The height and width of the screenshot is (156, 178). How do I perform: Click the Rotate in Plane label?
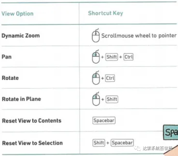click(x=21, y=99)
